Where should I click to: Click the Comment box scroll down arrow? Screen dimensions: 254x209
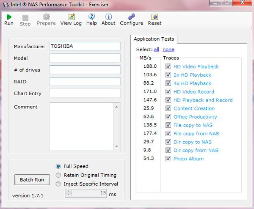pos(117,146)
